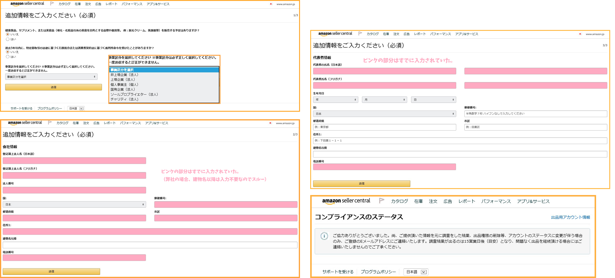Viewport: 615px width, 278px height.
Task: Click the Amazon Seller Central logo on the 3/3 page
Action: [335, 34]
